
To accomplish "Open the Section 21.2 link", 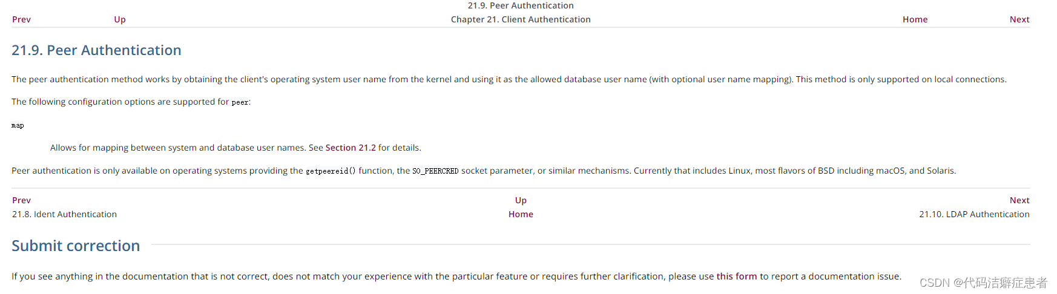I will [x=351, y=148].
